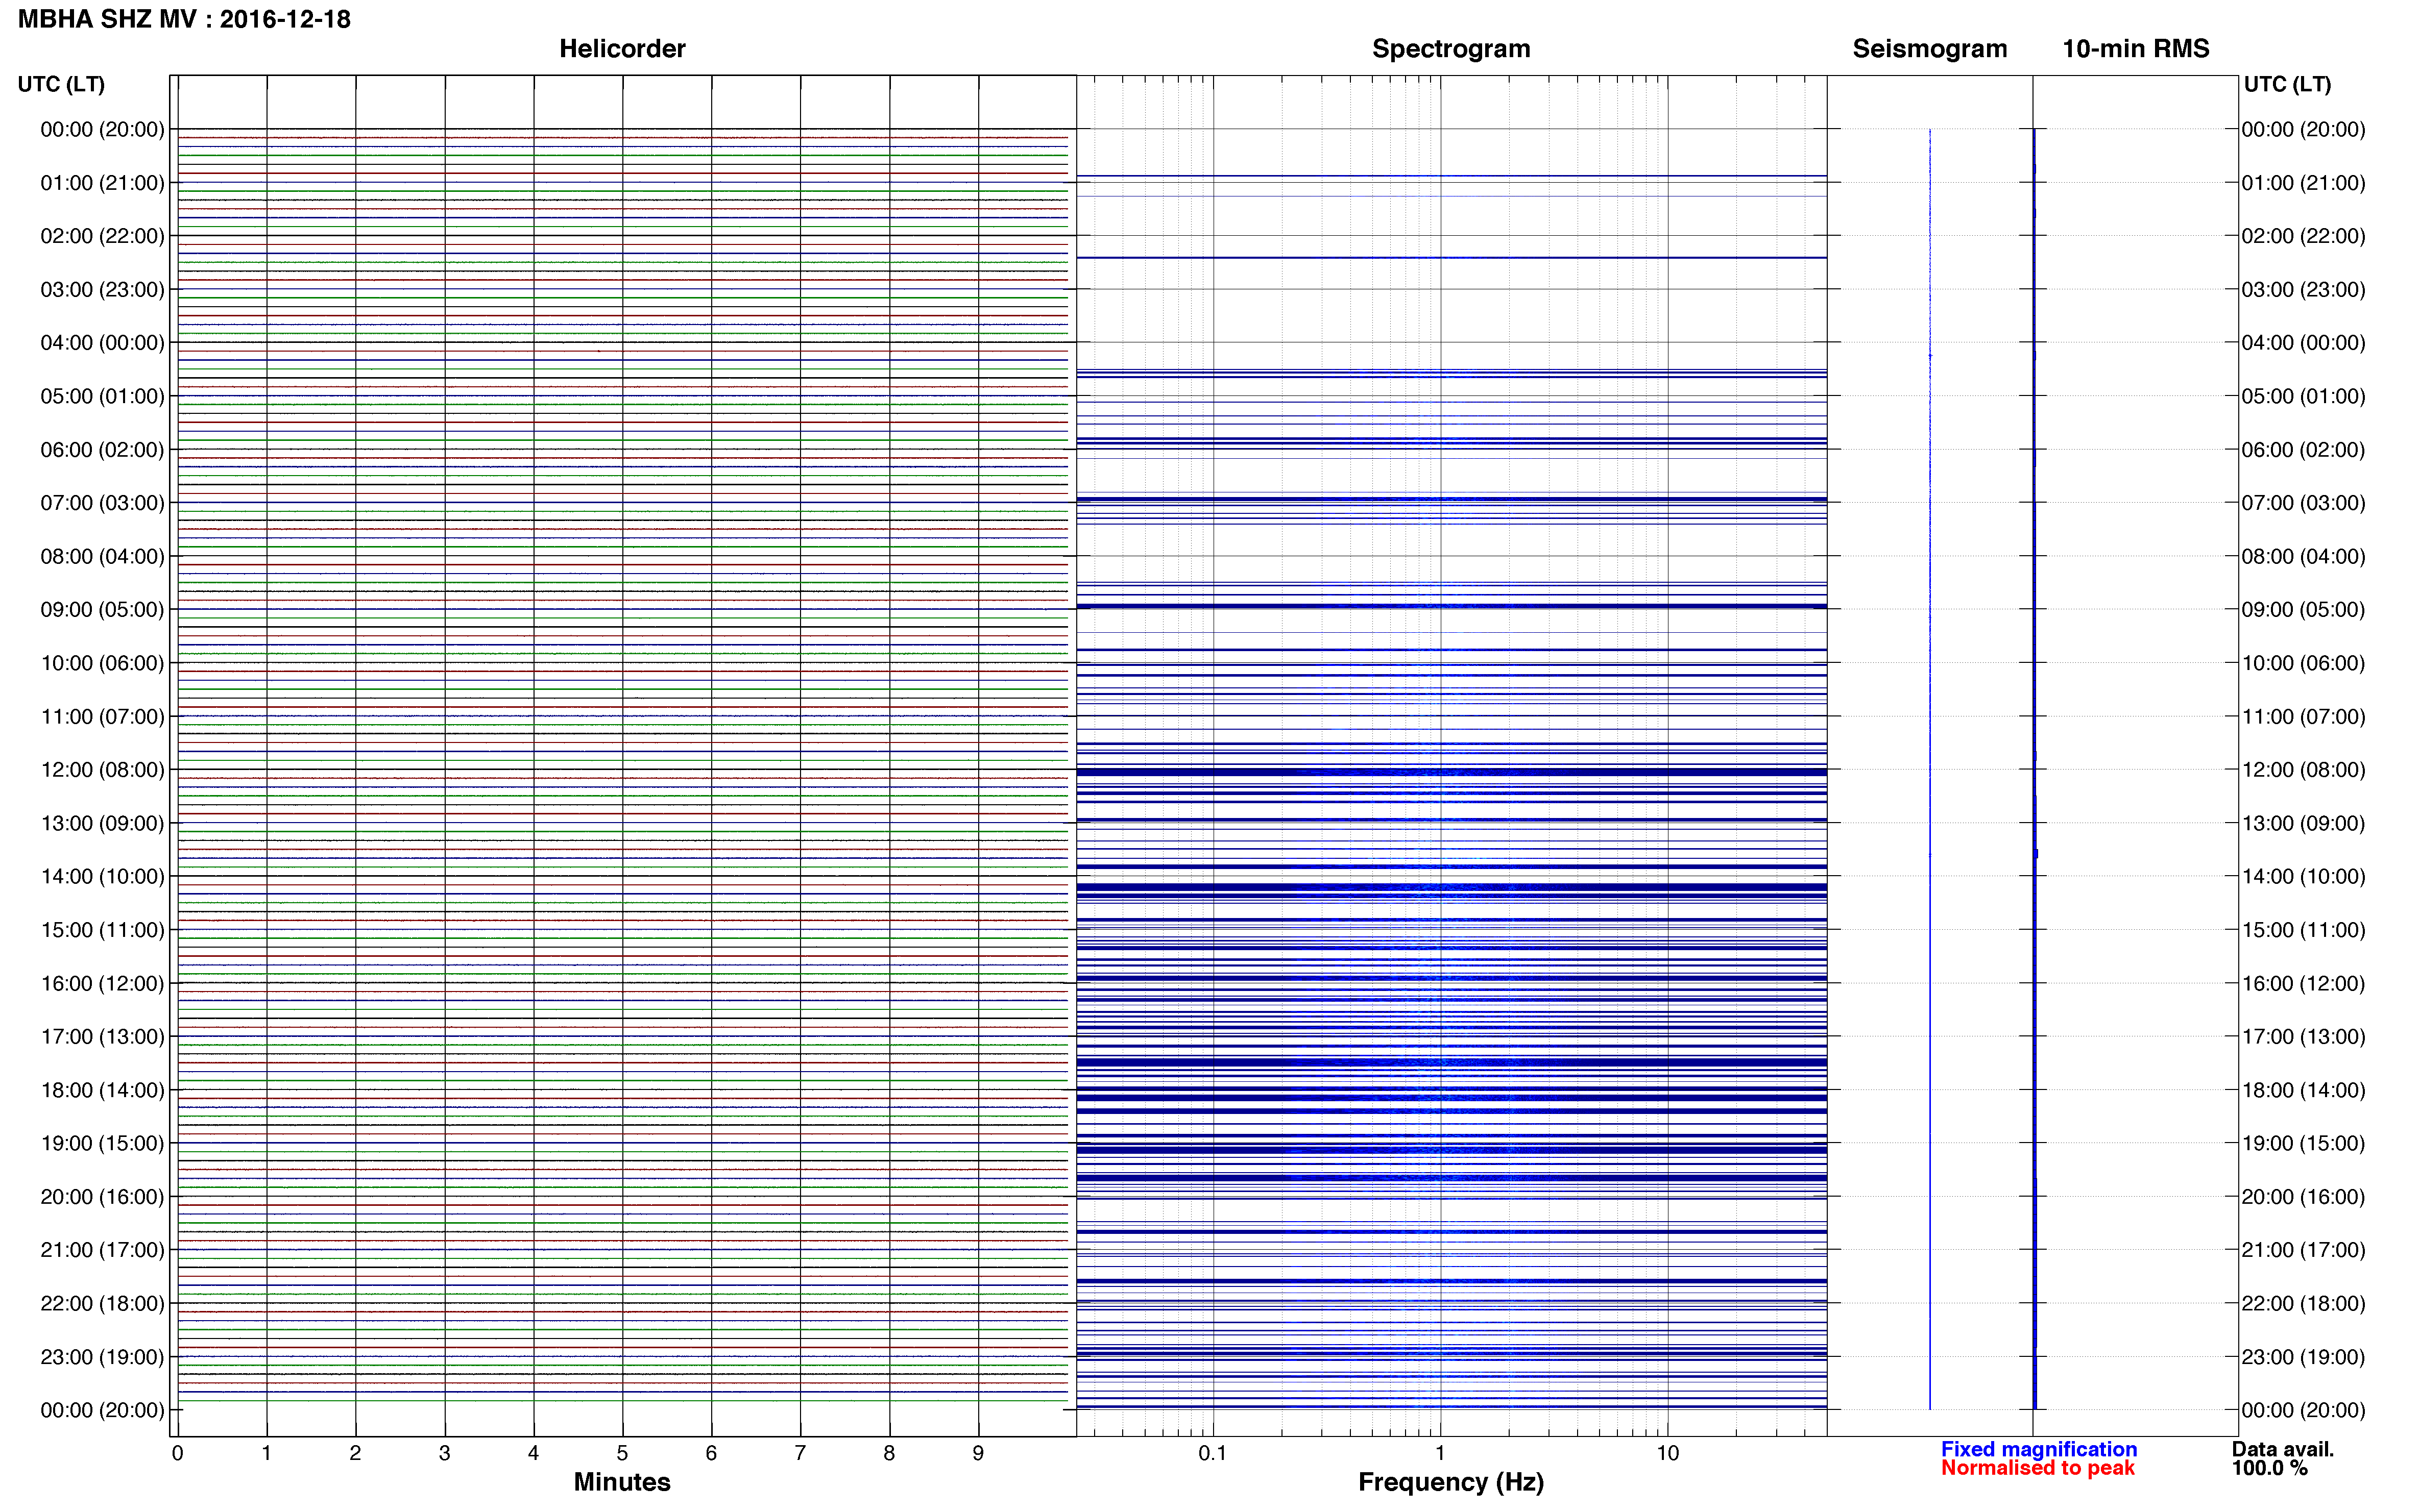The width and height of the screenshot is (2420, 1512).
Task: Click the 0.1 Hz frequency tick label
Action: (x=1213, y=1453)
